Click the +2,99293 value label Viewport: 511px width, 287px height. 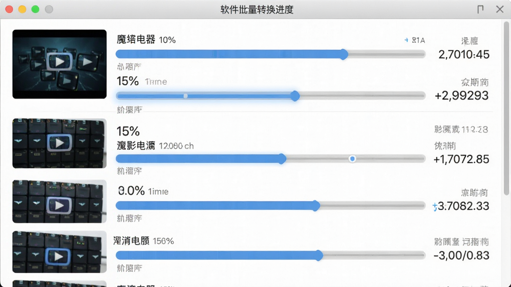click(462, 96)
